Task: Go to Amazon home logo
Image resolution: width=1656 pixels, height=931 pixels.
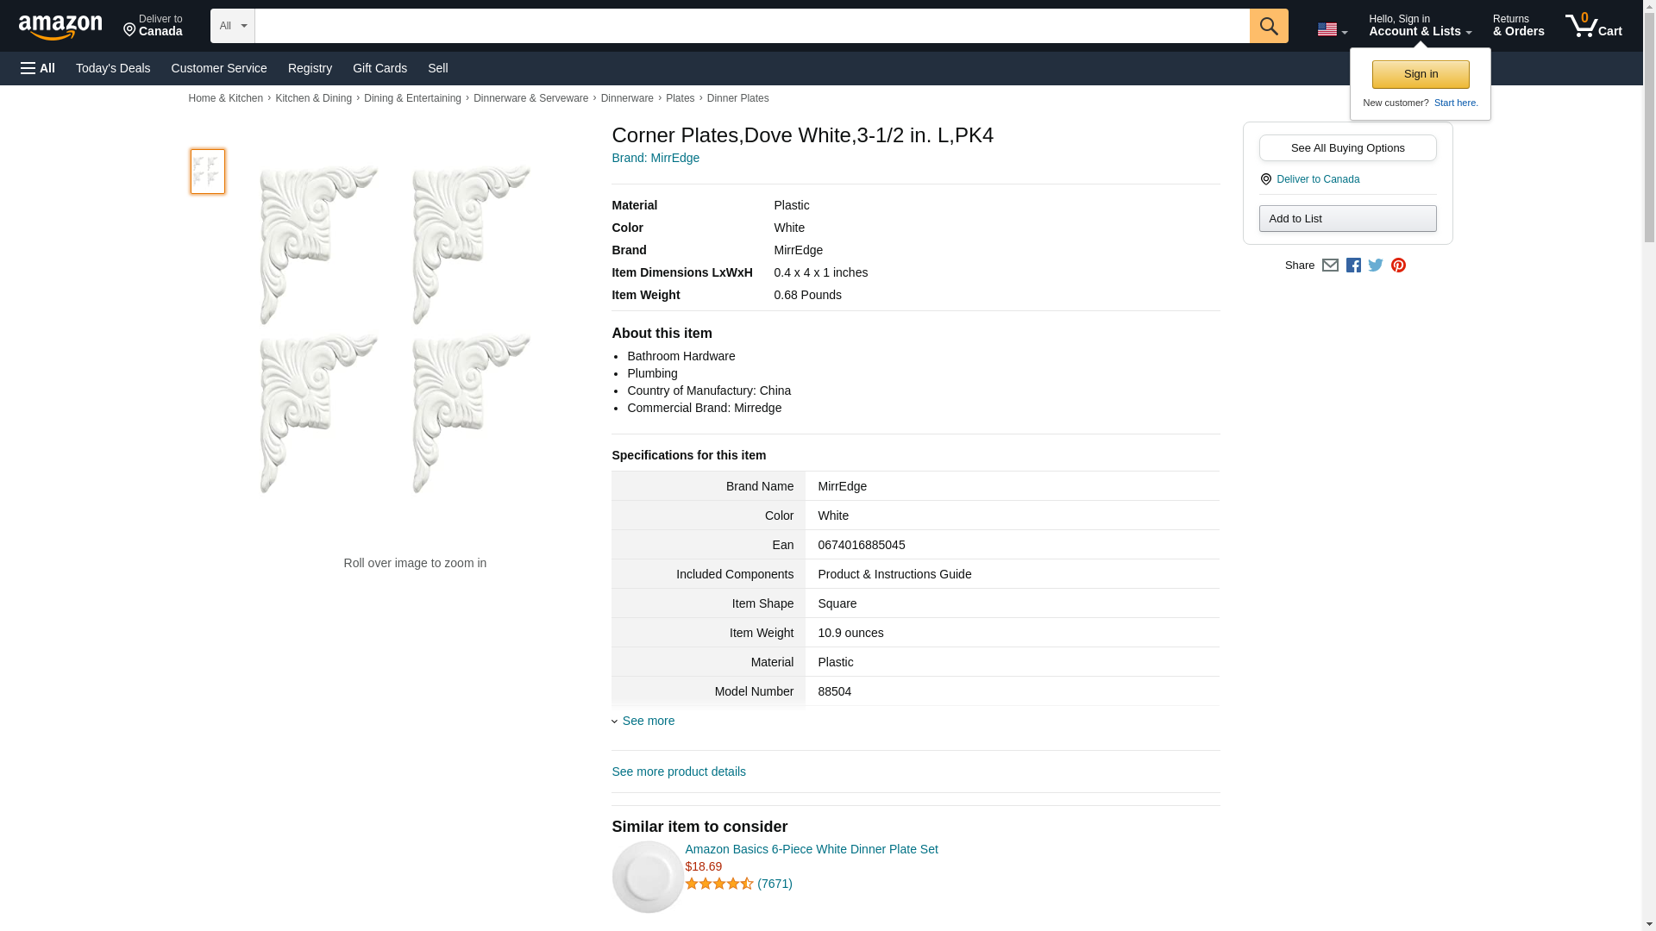Action: 60,27
